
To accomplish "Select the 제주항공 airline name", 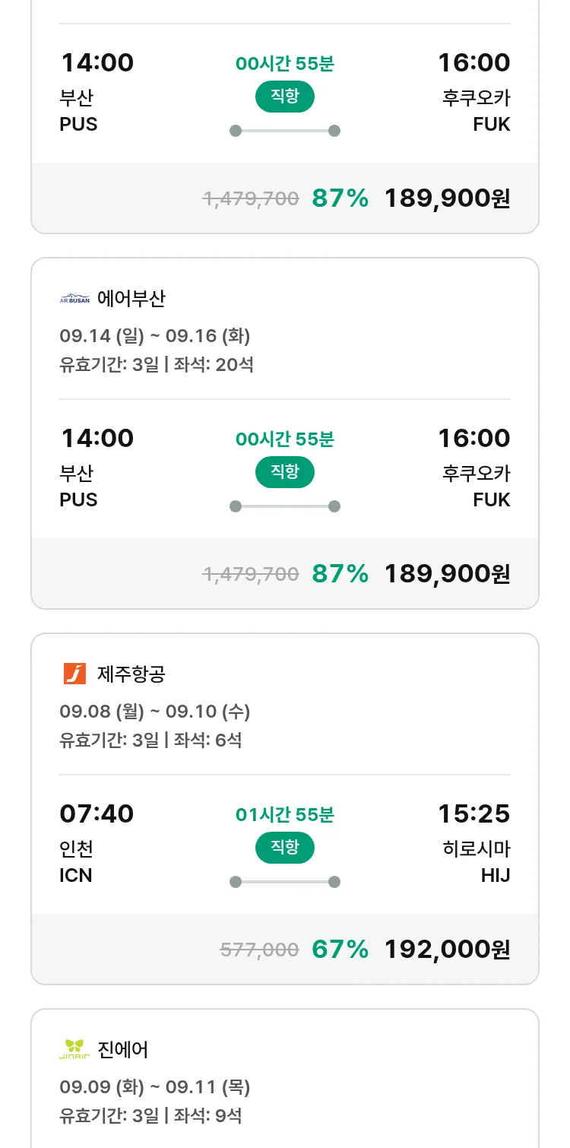I will coord(131,674).
